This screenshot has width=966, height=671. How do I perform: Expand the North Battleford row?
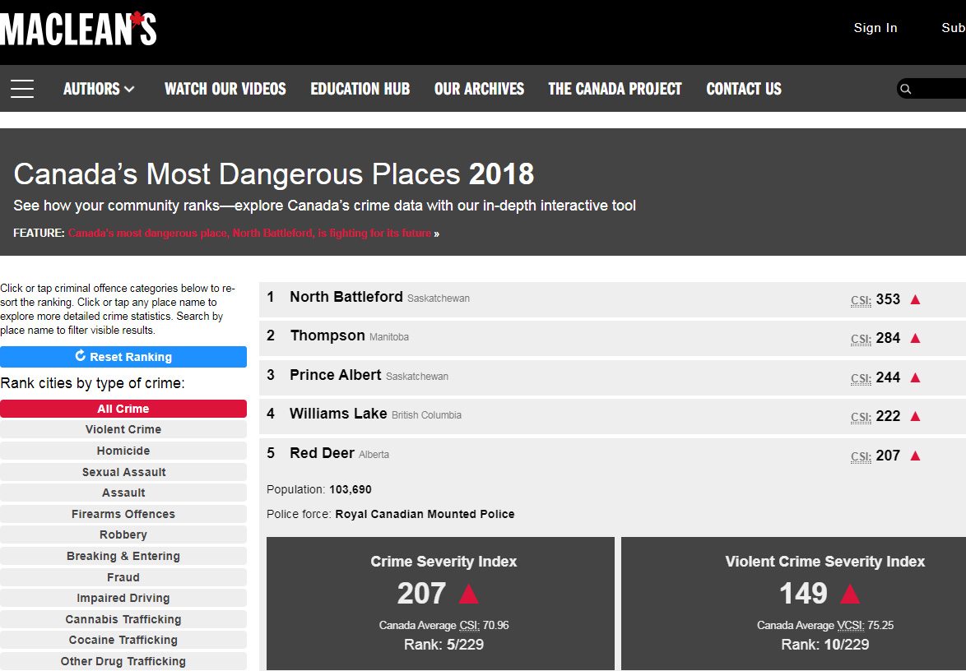[612, 299]
